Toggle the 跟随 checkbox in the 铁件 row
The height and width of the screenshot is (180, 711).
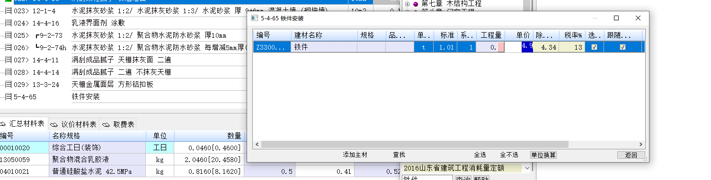tap(622, 47)
